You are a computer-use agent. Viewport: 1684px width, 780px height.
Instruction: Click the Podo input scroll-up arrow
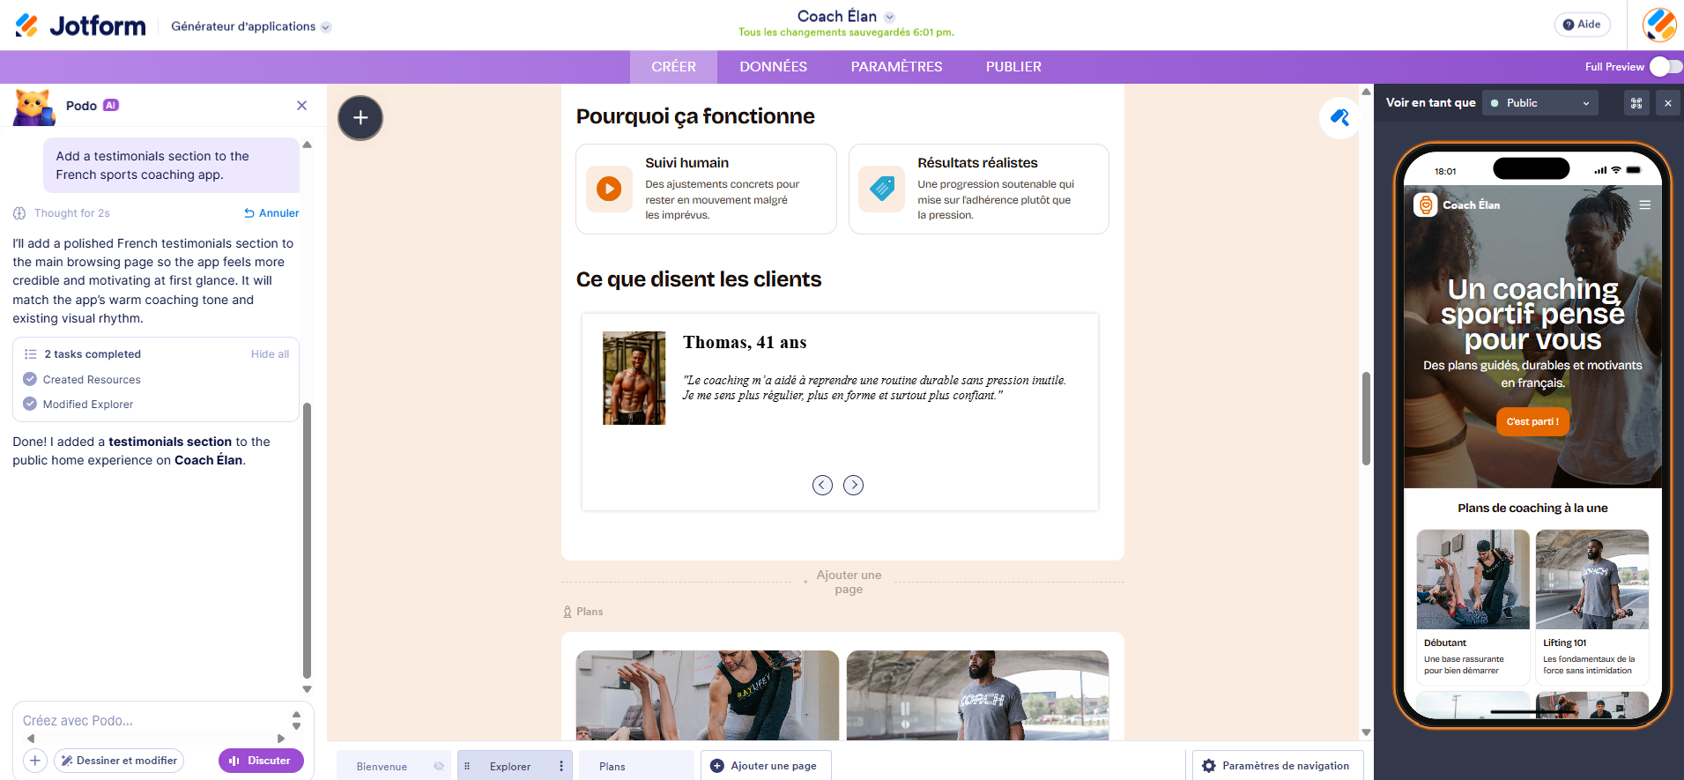click(297, 715)
